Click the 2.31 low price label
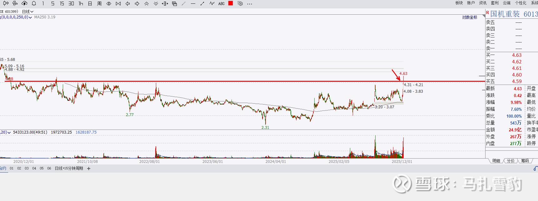 pyautogui.click(x=265, y=128)
